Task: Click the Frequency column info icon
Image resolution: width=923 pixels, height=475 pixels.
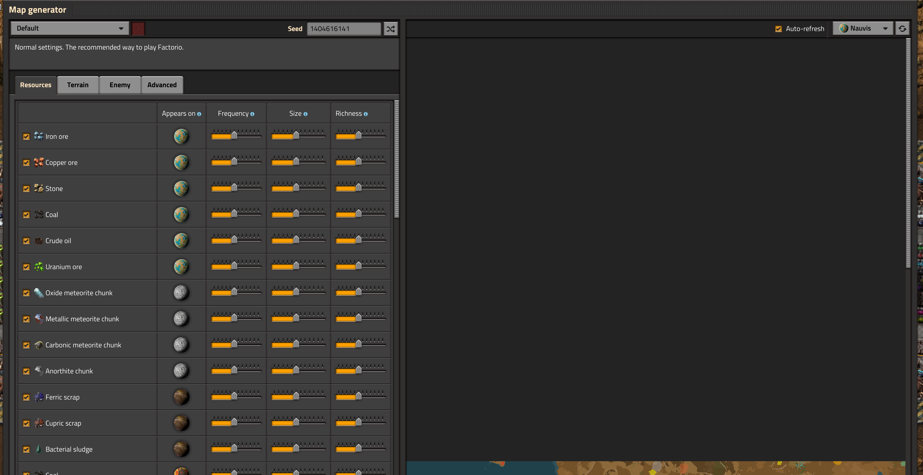Action: pyautogui.click(x=252, y=114)
